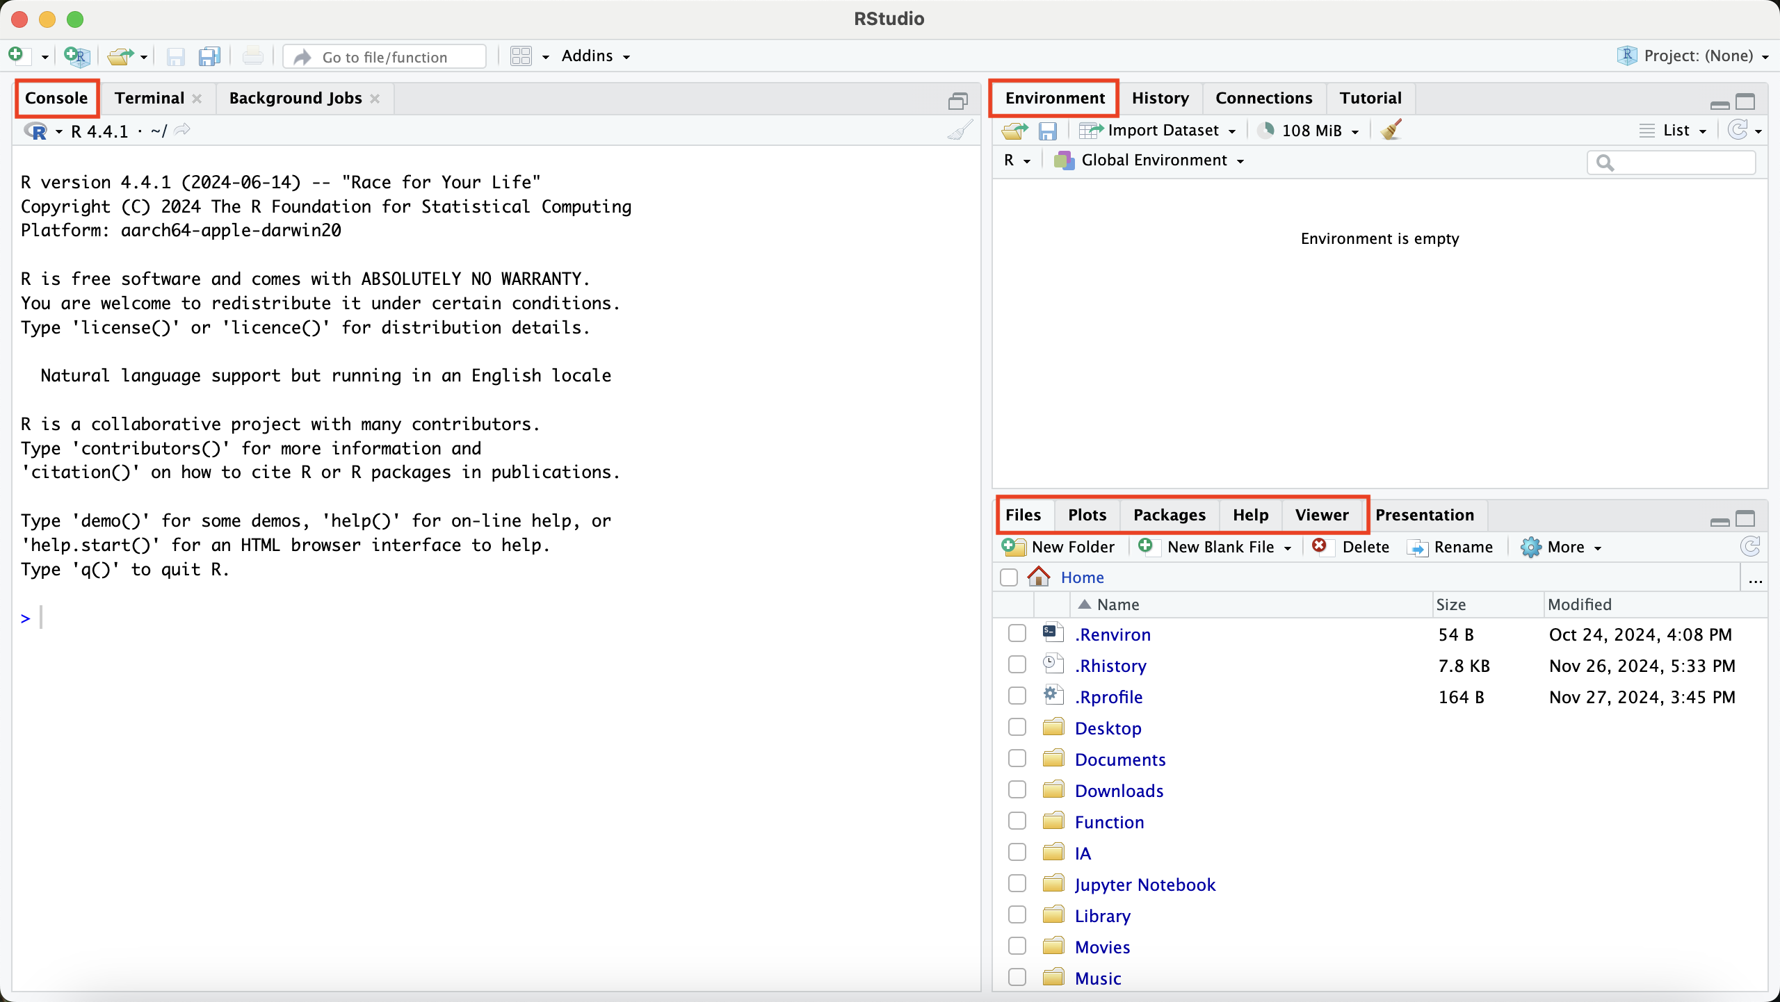
Task: Click the Workspace panes grid icon
Action: tap(521, 56)
